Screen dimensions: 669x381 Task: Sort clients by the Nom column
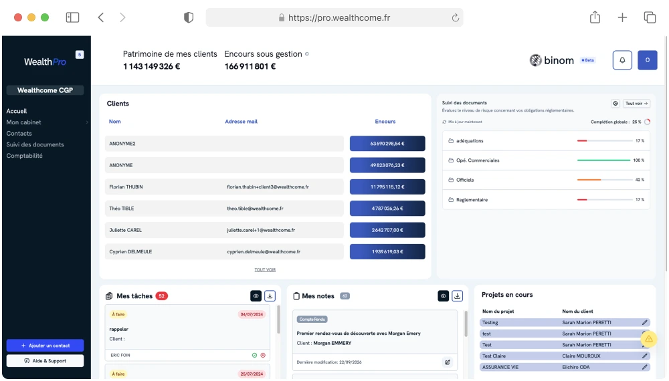click(115, 122)
